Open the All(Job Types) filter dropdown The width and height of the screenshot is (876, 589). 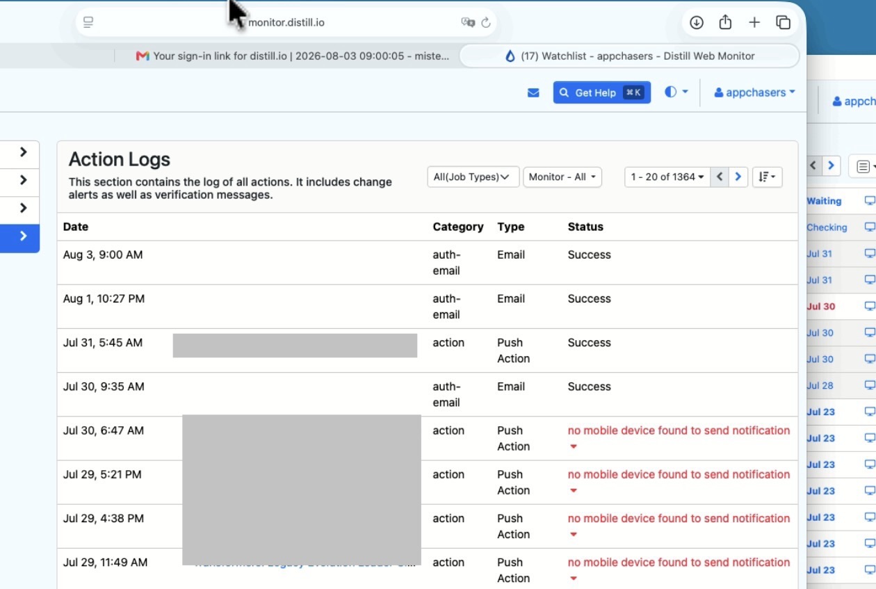(x=473, y=177)
